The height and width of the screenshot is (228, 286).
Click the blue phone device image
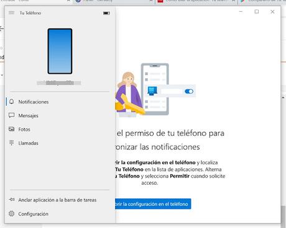point(60,51)
